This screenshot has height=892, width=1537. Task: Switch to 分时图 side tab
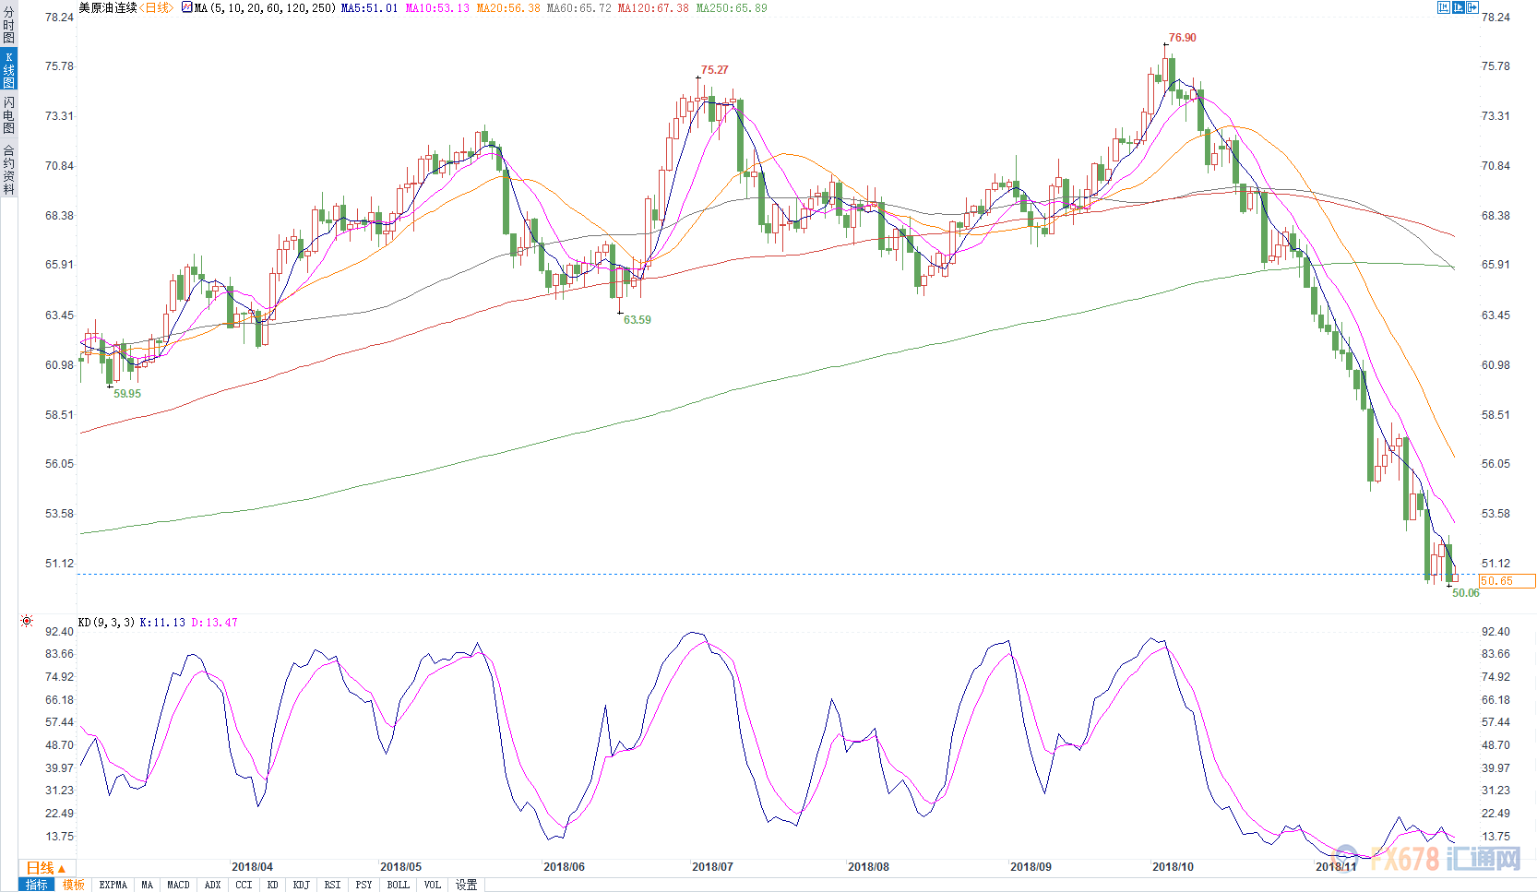coord(8,25)
